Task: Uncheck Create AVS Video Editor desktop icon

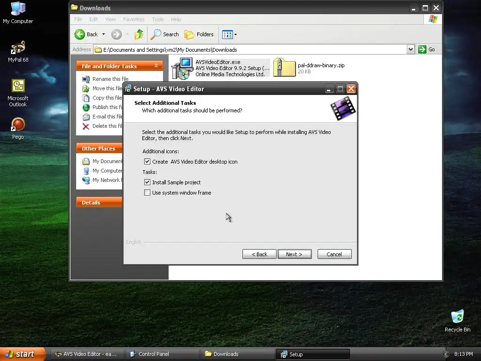Action: [147, 162]
